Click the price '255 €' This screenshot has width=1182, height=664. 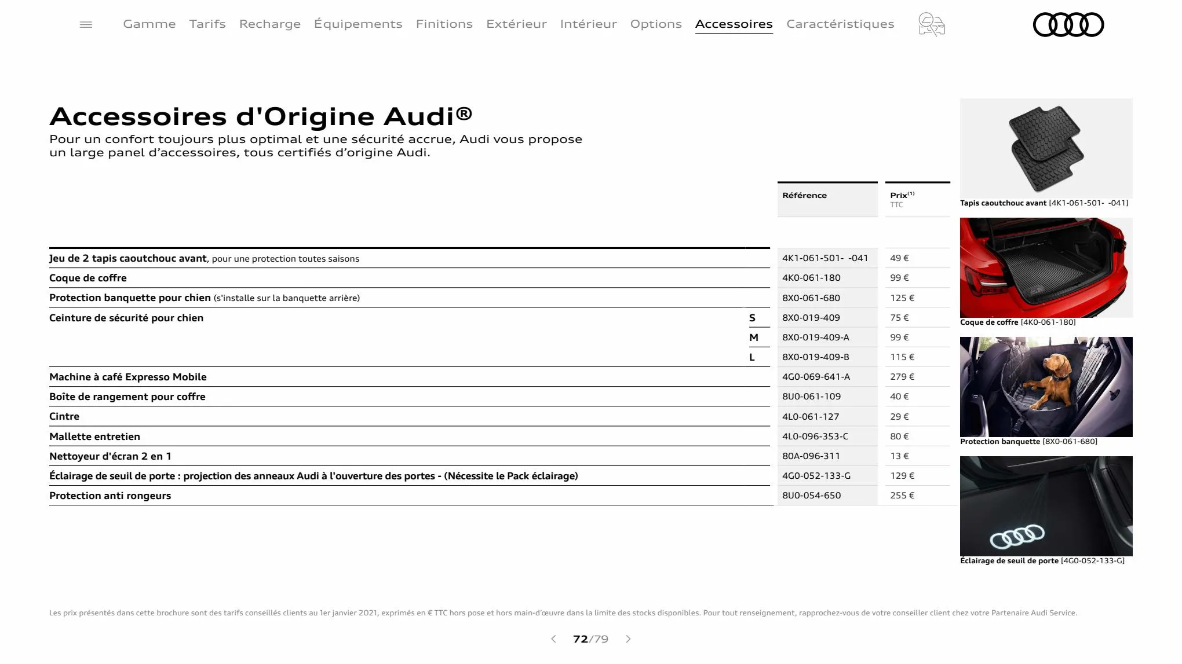[902, 496]
